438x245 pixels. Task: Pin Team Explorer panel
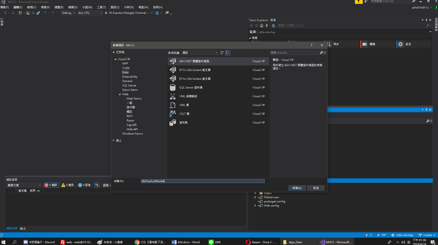(426, 20)
